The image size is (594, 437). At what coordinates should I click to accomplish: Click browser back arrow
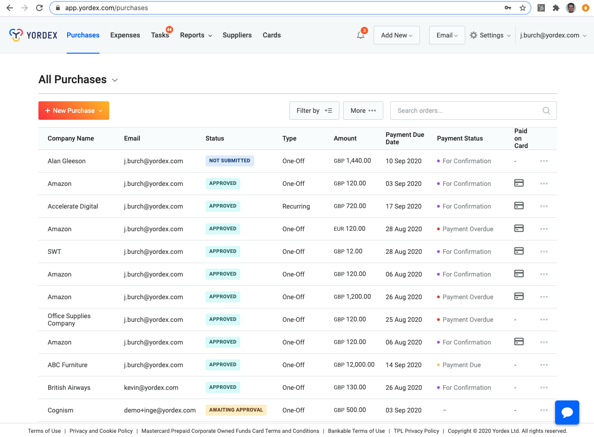tap(10, 8)
